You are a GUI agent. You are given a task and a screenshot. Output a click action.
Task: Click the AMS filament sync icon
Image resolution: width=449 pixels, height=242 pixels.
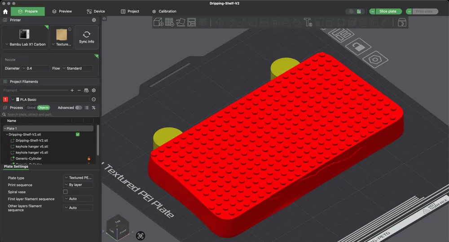pos(86,91)
